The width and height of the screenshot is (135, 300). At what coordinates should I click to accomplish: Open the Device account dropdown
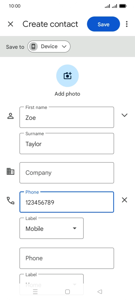tap(49, 46)
